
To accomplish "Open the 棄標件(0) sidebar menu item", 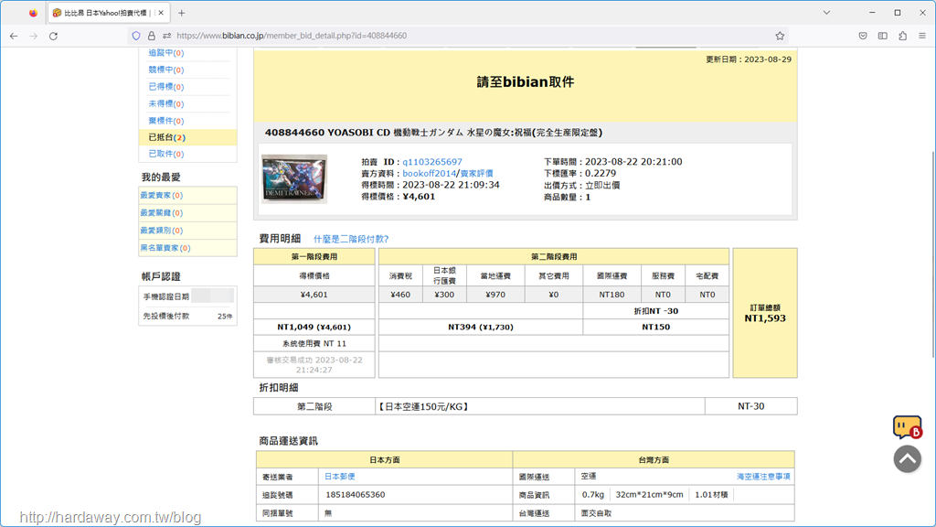I will [x=166, y=121].
